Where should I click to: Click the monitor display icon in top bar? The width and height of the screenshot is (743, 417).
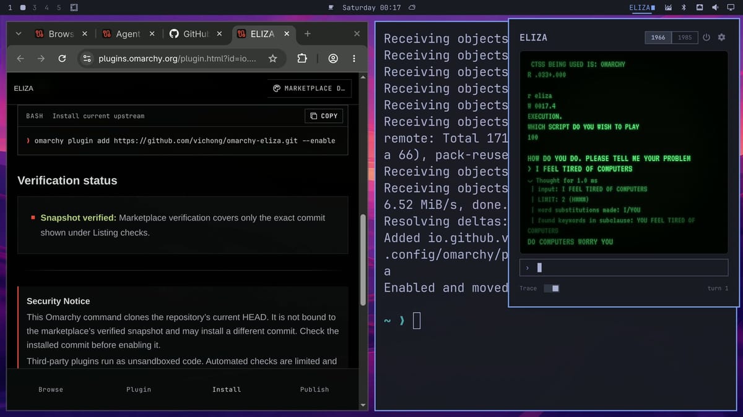click(731, 7)
